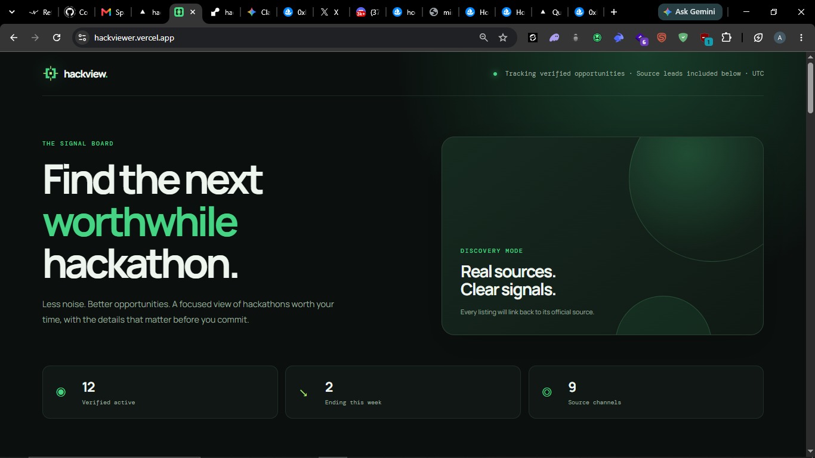Open a new browser tab
Screen dimensions: 815x458
coord(613,12)
